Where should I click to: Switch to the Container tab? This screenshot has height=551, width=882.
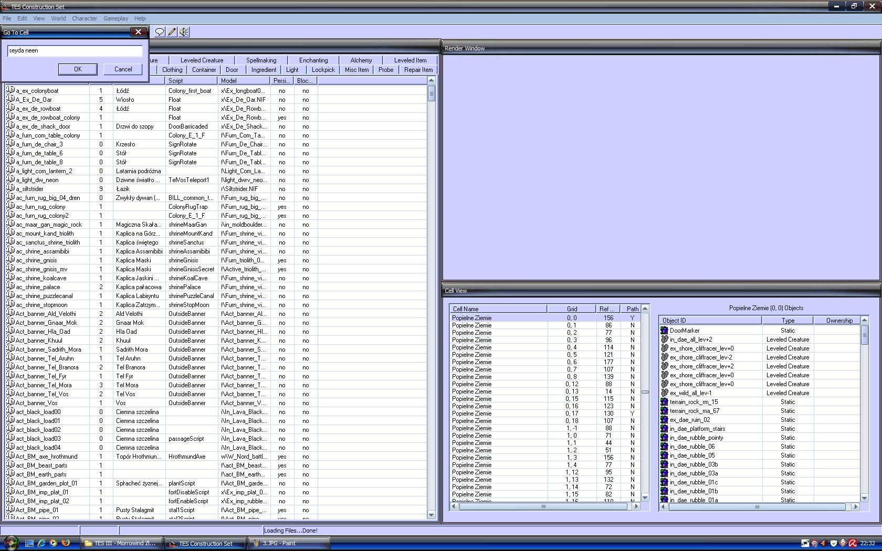[204, 70]
